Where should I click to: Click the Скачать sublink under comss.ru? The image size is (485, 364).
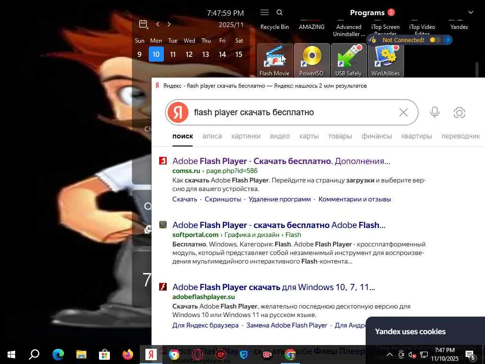click(185, 200)
